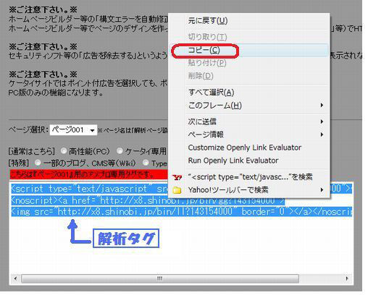The width and height of the screenshot is (368, 295).
Task: Click the yellow folder icon in menu
Action: pos(177,190)
